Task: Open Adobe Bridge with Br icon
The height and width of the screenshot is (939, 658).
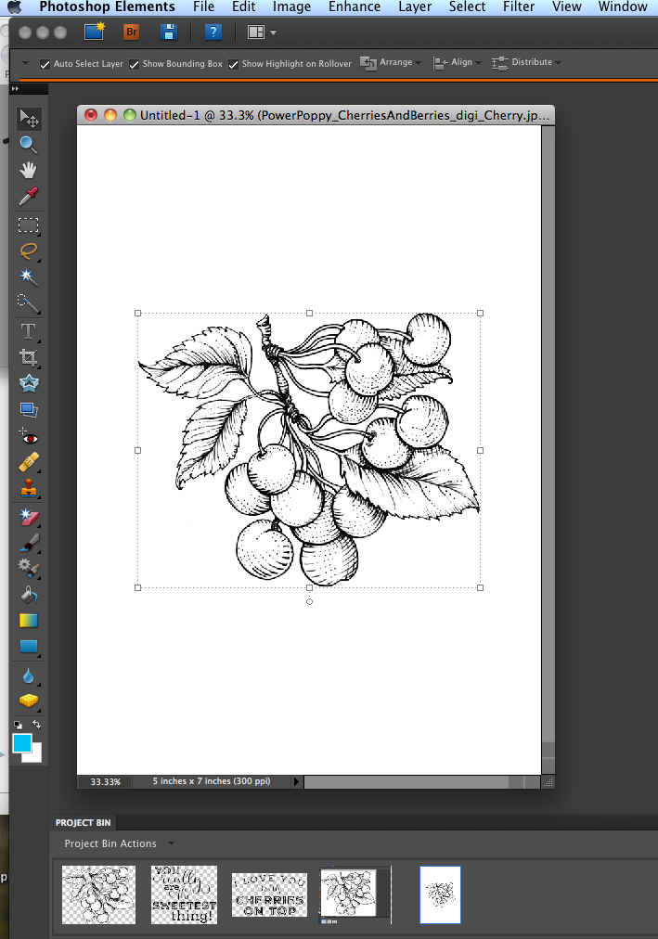Action: tap(131, 32)
